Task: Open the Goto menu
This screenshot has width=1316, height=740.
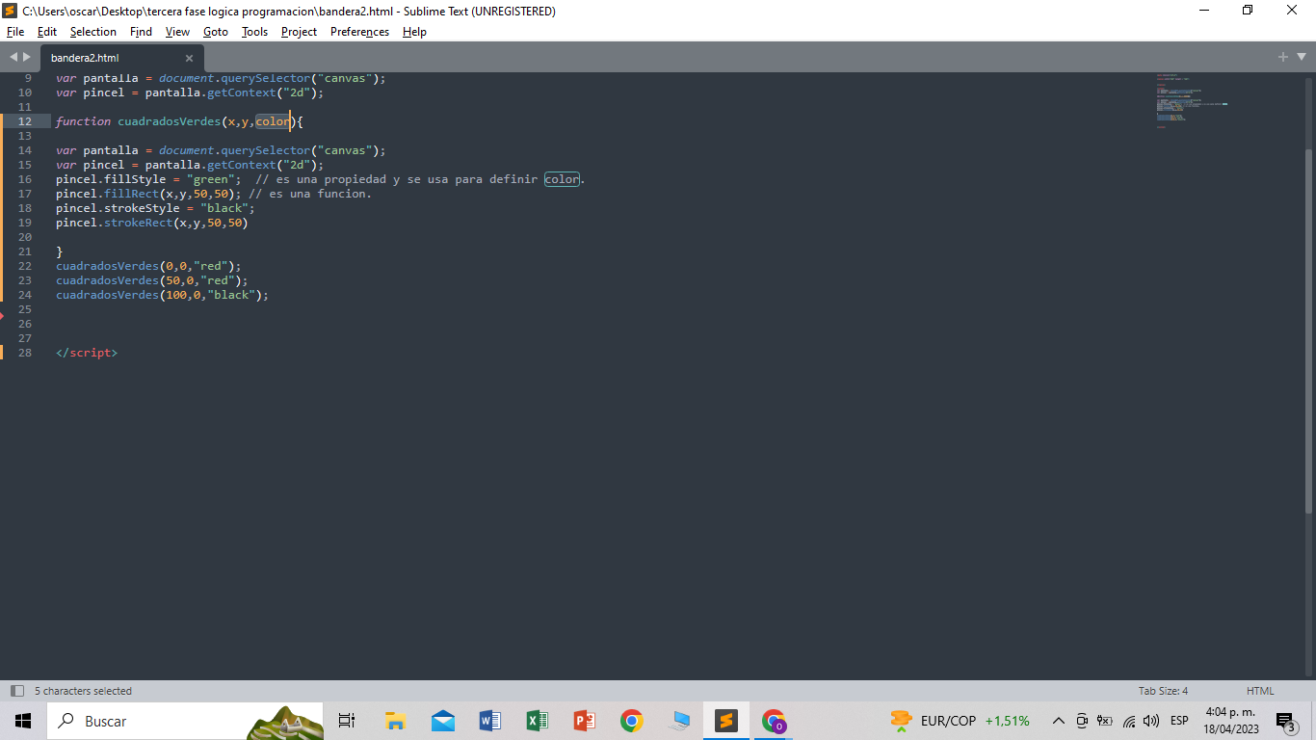Action: 216,32
